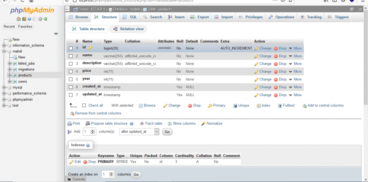
Task: Expand the phpmyadmin database node
Action: click(x=4, y=99)
